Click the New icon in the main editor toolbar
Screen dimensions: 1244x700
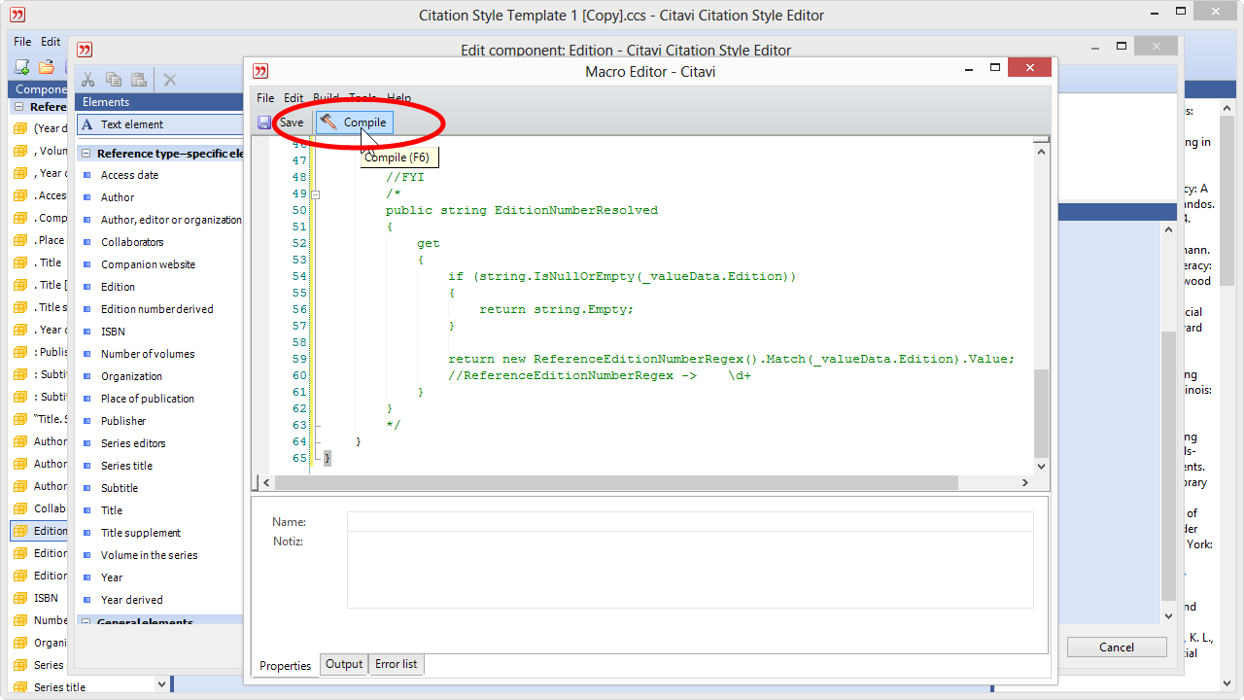coord(21,67)
